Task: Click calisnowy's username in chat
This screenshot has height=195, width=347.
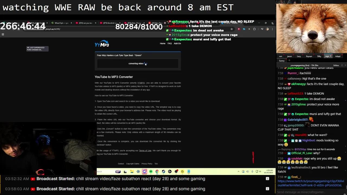Action: click(x=294, y=79)
